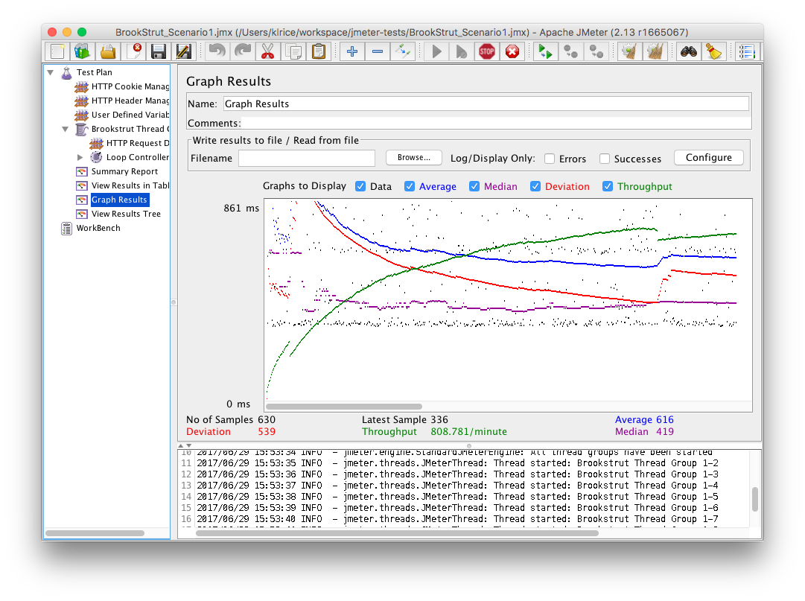Screen dimensions: 805x601
Task: Start the test with the play icon
Action: pos(436,51)
